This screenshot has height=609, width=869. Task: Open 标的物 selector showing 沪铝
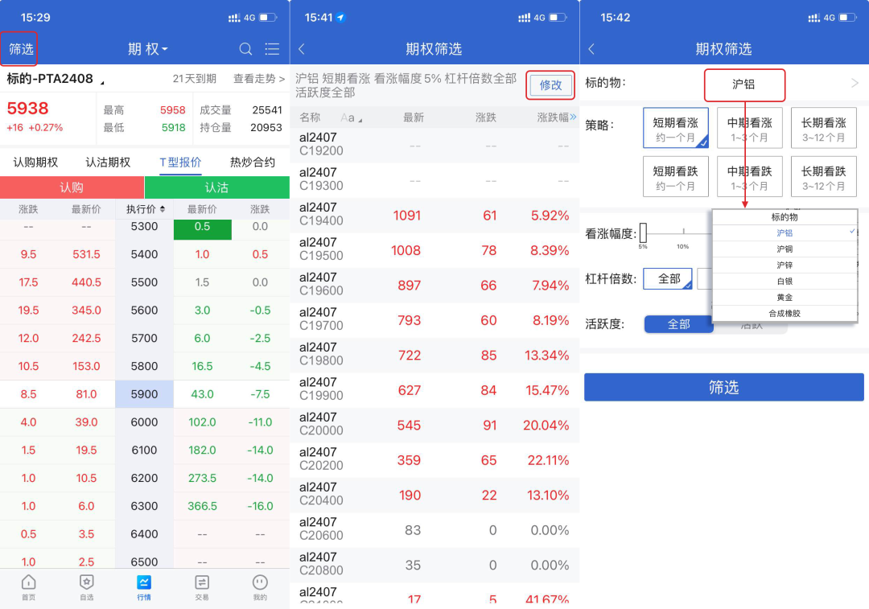pos(743,84)
